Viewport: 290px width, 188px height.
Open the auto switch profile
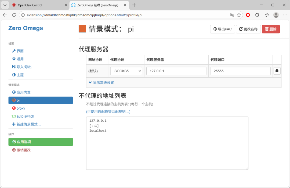(x=25, y=116)
